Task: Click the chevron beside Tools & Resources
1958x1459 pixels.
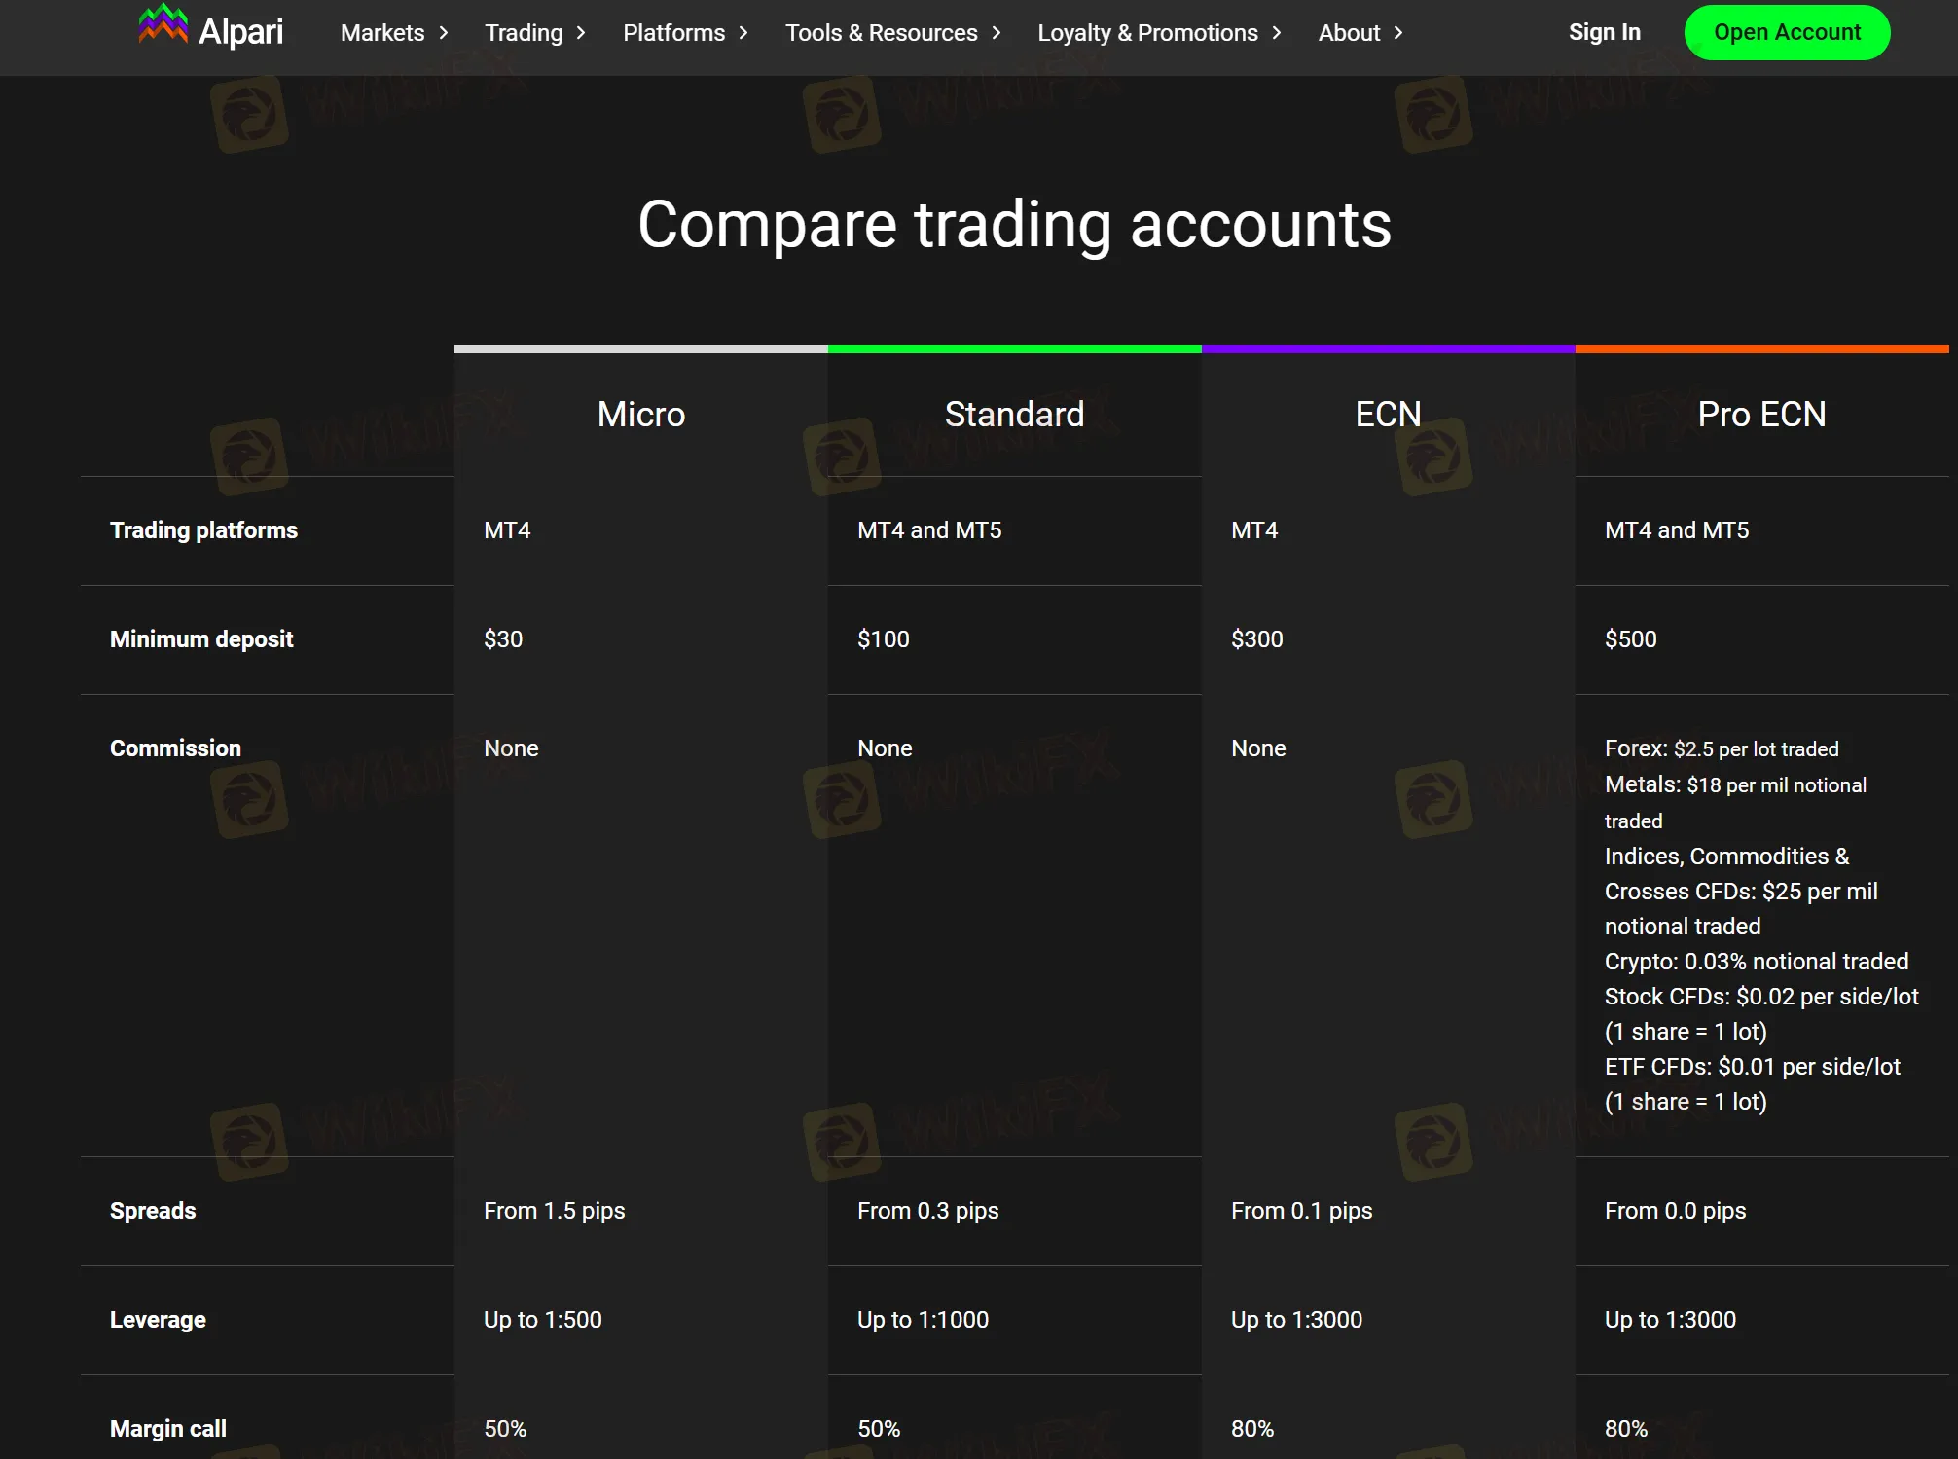Action: click(997, 32)
